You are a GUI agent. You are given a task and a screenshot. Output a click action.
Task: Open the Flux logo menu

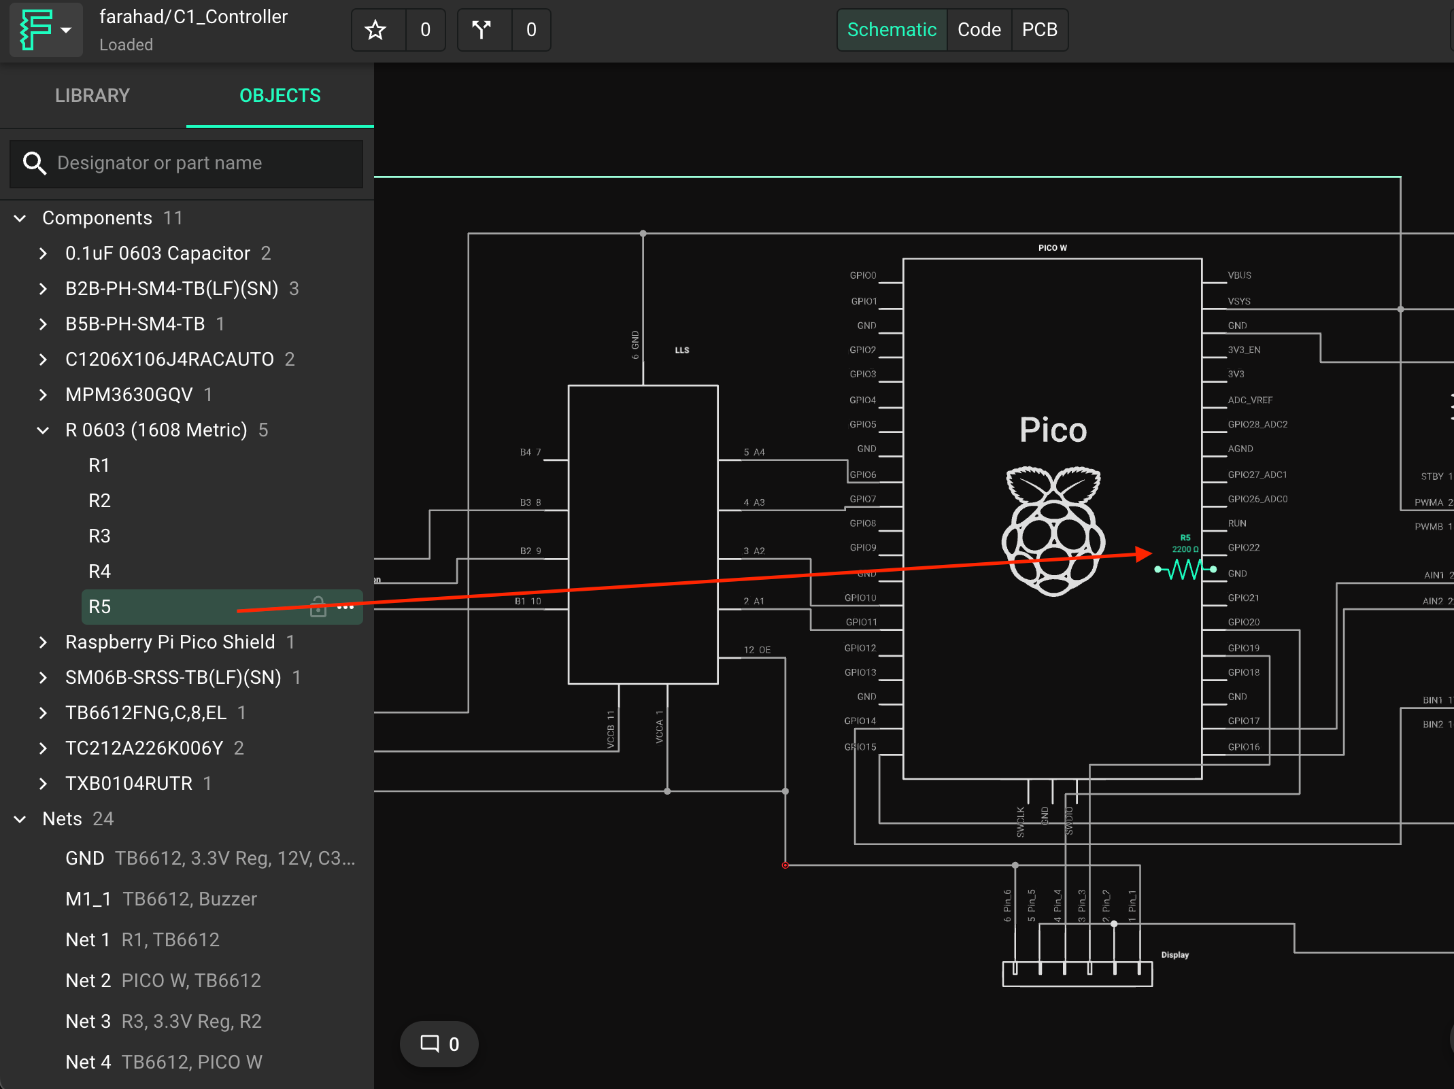click(46, 30)
